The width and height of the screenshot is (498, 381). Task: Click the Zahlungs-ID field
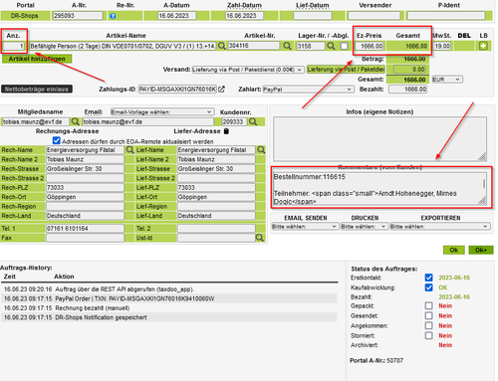pyautogui.click(x=177, y=90)
